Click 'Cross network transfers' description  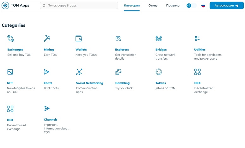pos(165,56)
